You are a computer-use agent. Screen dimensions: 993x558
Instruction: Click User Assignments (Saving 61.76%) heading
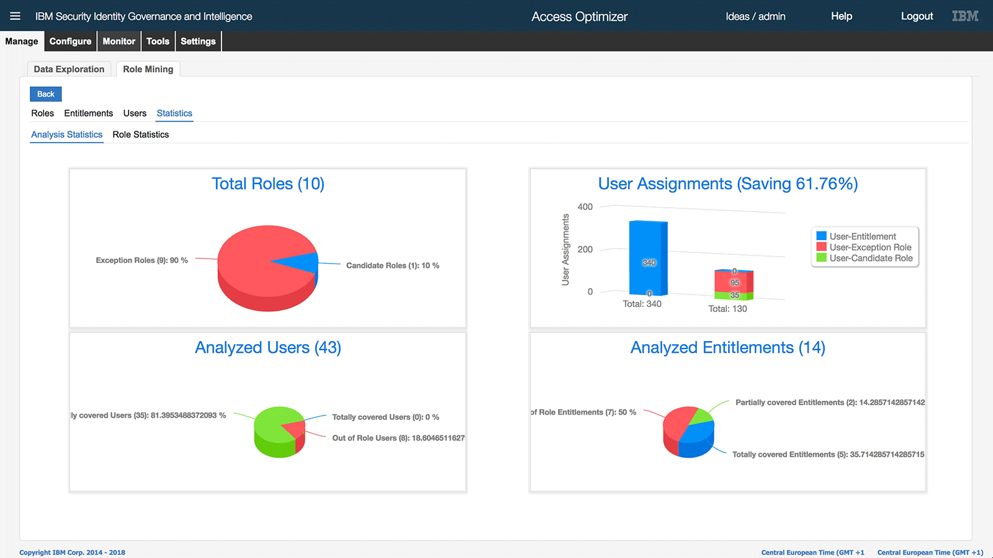(728, 184)
